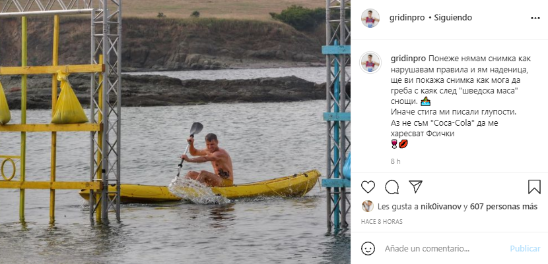
Task: Click the small liker avatar thumbnail
Action: click(x=367, y=206)
